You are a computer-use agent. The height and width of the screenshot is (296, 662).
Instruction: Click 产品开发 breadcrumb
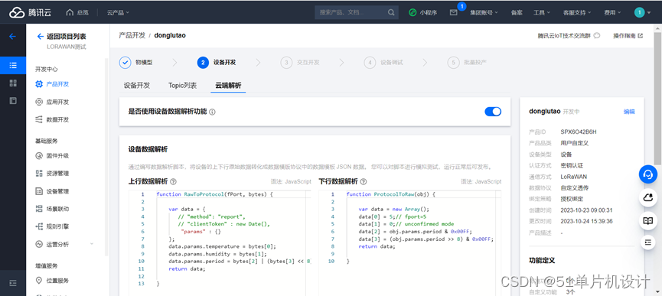click(x=132, y=35)
